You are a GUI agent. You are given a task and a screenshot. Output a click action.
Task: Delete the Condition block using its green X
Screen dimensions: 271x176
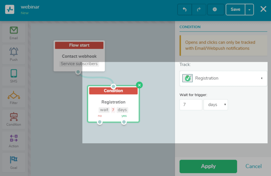tap(139, 85)
